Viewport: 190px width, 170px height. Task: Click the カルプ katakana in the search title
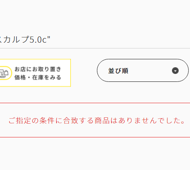(16, 40)
